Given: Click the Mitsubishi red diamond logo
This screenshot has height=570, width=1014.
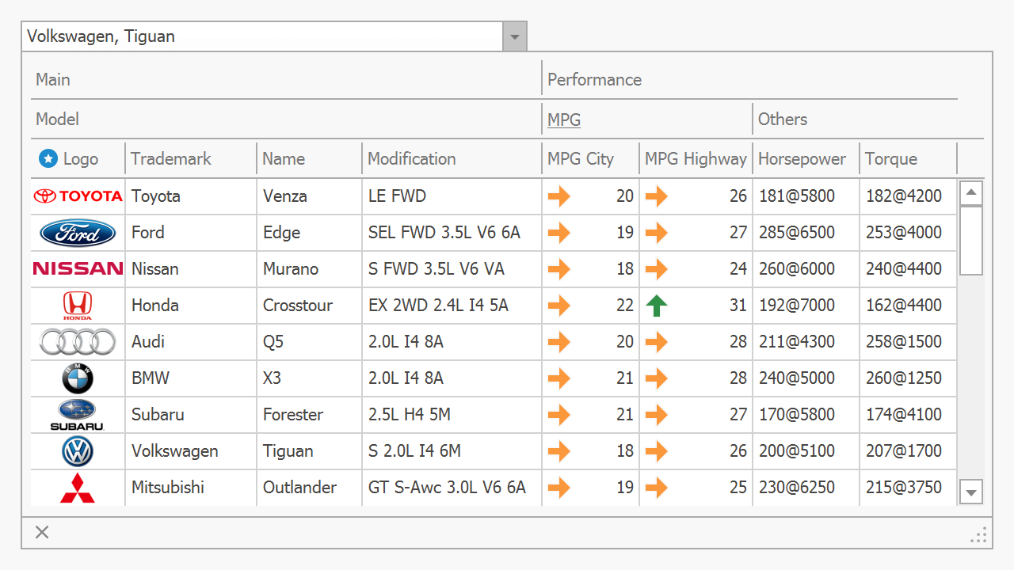Looking at the screenshot, I should click(x=78, y=488).
